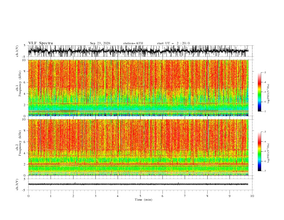The height and width of the screenshot is (220, 284).
Task: Click the ch.1 spectrogram color bar
Action: [x=260, y=92]
